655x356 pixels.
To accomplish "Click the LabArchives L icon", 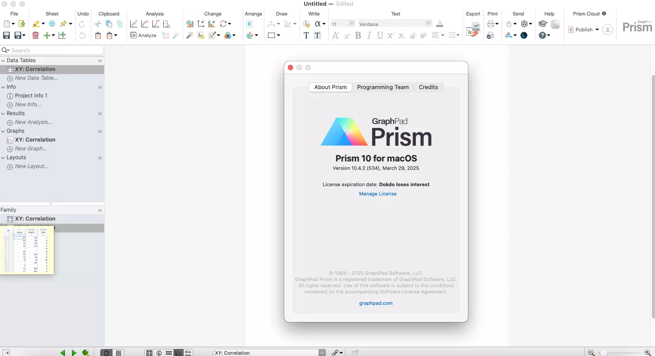I will click(524, 35).
